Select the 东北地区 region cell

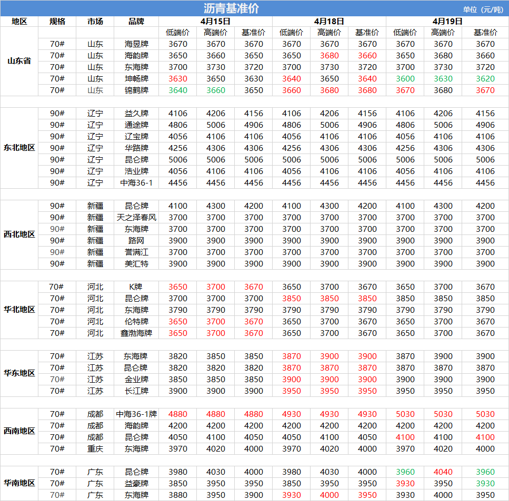(x=19, y=148)
